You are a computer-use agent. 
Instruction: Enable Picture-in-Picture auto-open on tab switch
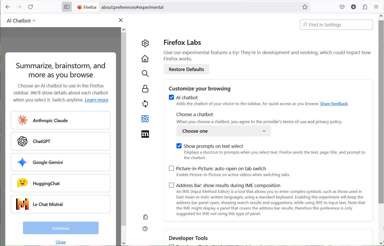click(x=171, y=168)
